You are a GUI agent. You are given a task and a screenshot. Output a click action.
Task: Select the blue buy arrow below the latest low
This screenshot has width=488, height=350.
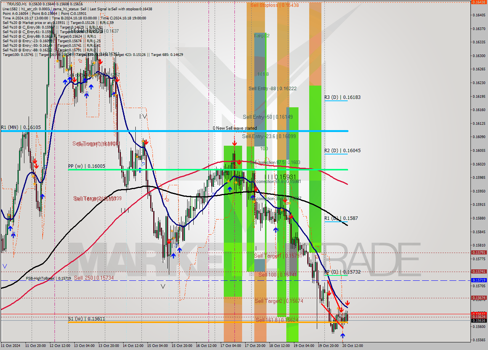coord(343,336)
